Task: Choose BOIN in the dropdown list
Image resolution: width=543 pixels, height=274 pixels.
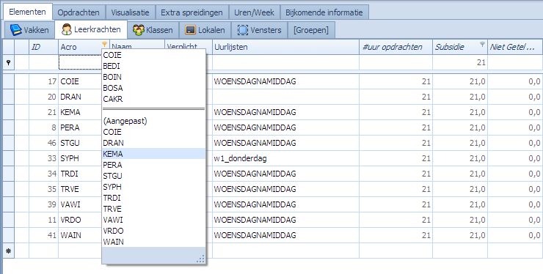Action: pos(153,77)
